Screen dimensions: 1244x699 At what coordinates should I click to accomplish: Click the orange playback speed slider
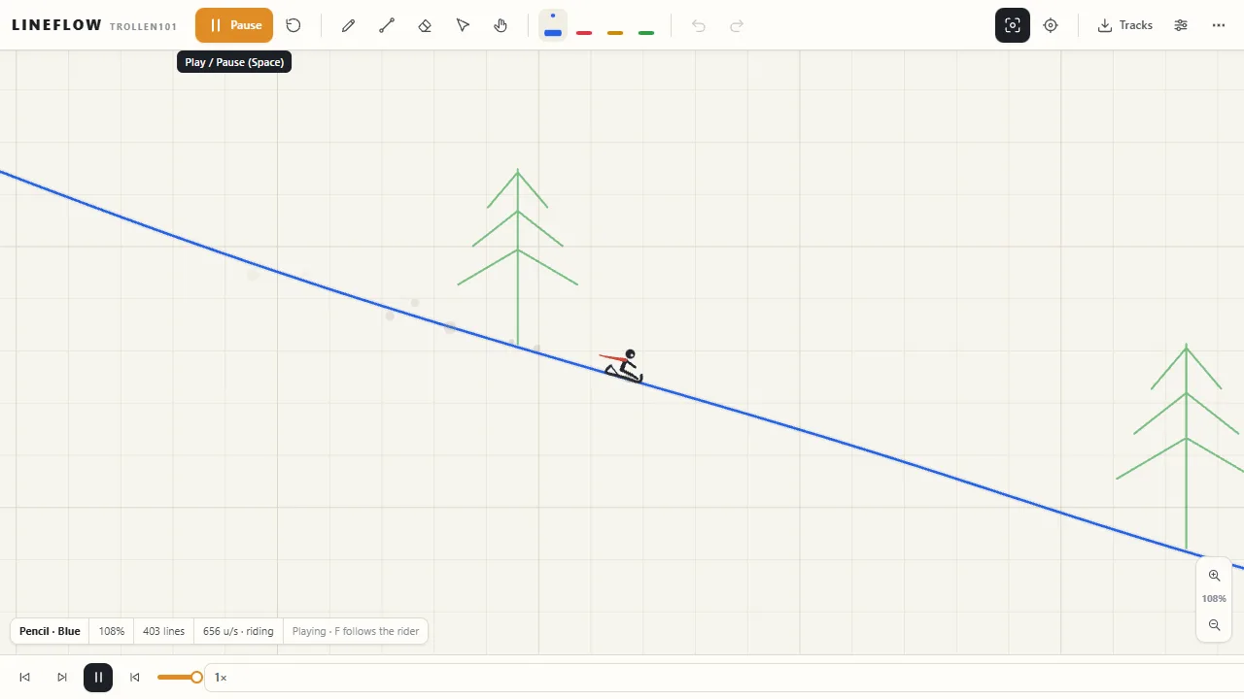click(x=180, y=678)
